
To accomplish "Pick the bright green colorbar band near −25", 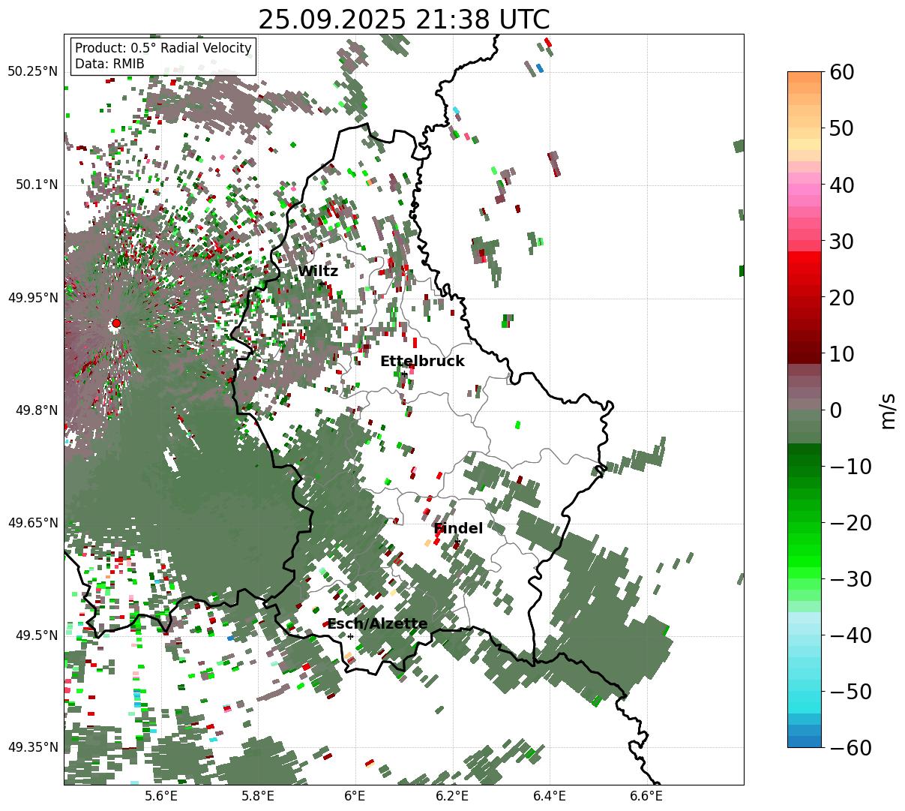I will 805,556.
